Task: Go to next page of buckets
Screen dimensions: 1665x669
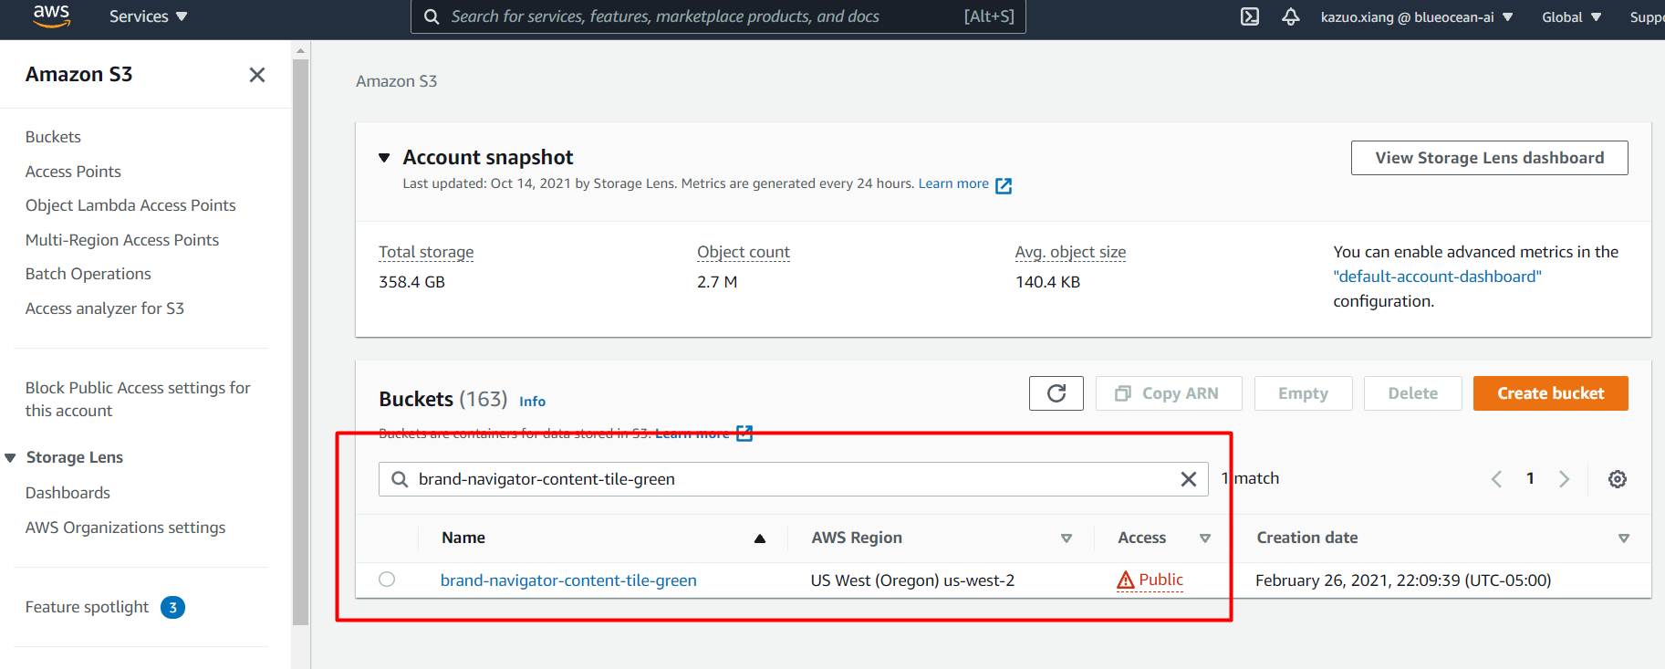Action: (1564, 479)
